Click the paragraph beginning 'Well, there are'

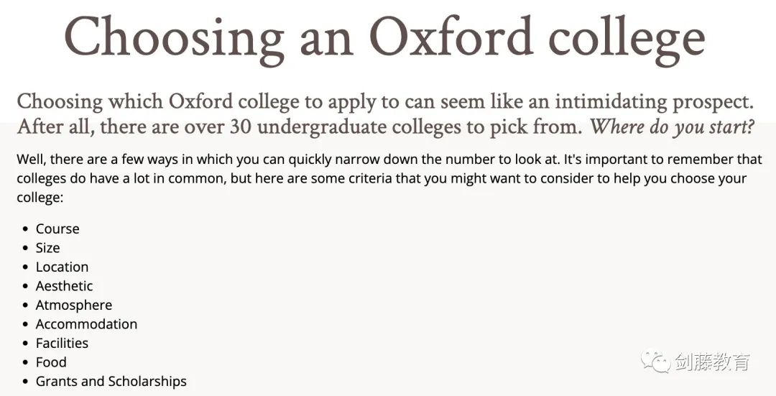coord(389,178)
